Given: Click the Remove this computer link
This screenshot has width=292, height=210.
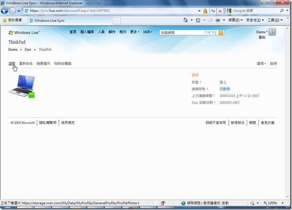Looking at the screenshot, I should coord(63,63).
